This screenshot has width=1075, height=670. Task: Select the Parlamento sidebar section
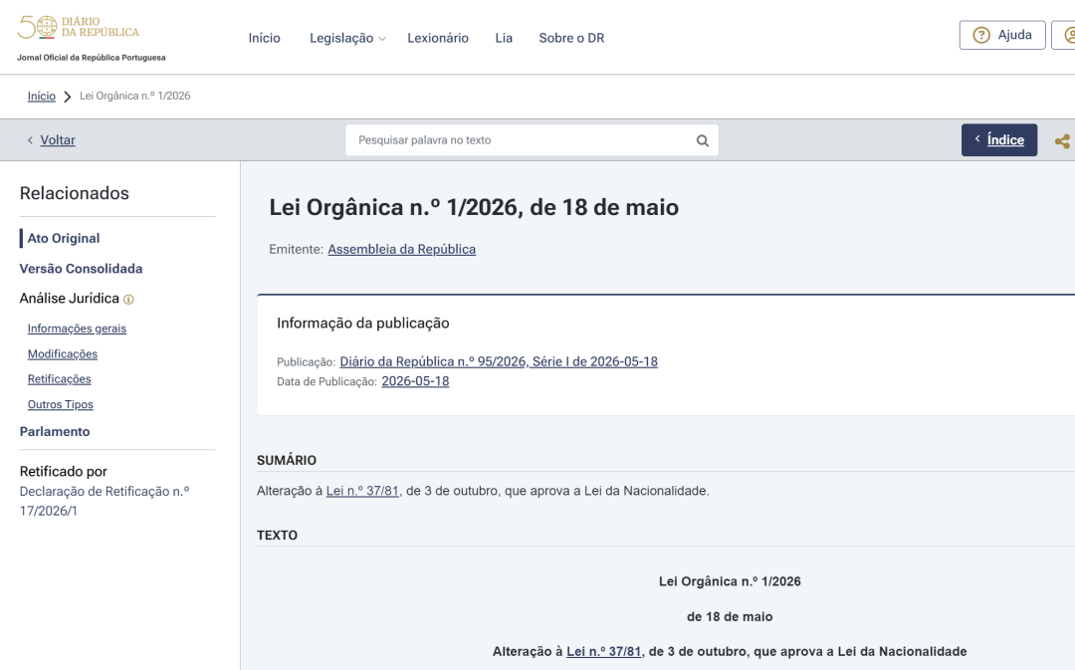click(55, 431)
